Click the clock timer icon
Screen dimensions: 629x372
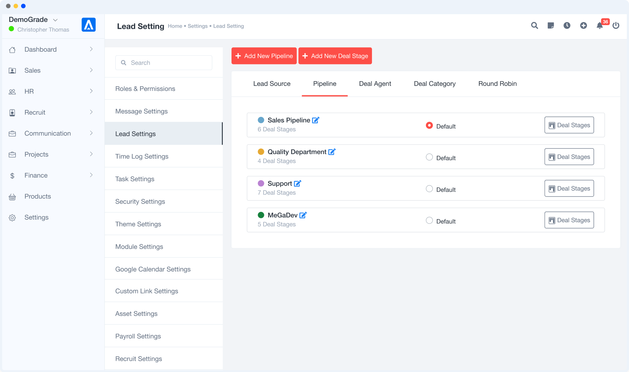click(x=567, y=25)
